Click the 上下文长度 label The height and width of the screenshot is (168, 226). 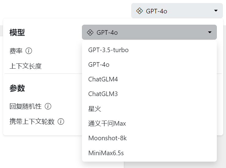click(25, 66)
